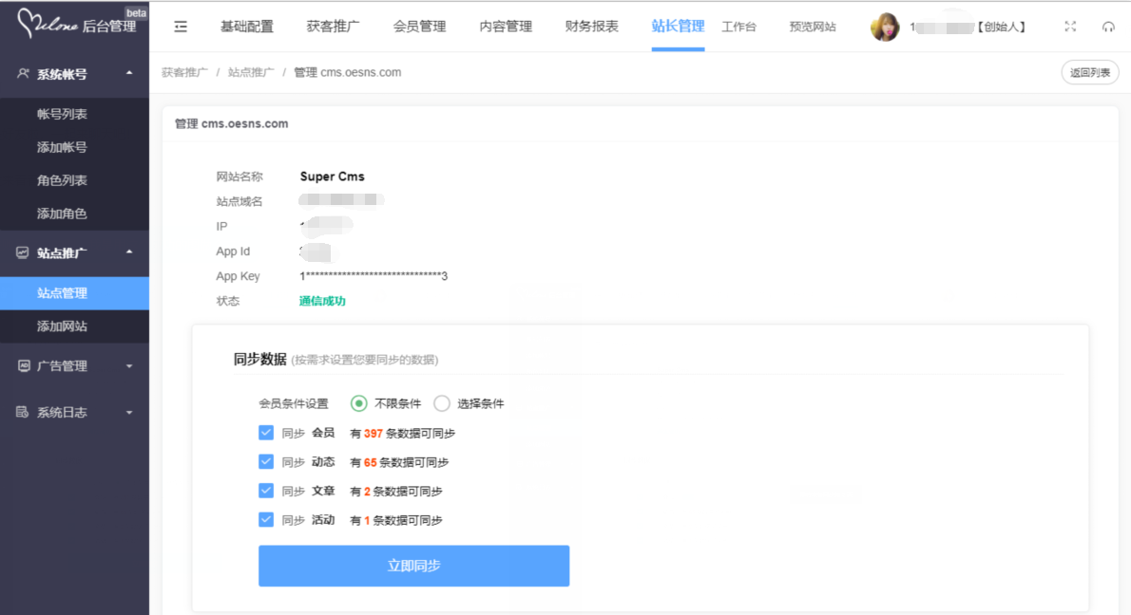The height and width of the screenshot is (615, 1131).
Task: Expand the 系统日志 sidebar menu
Action: 129,413
